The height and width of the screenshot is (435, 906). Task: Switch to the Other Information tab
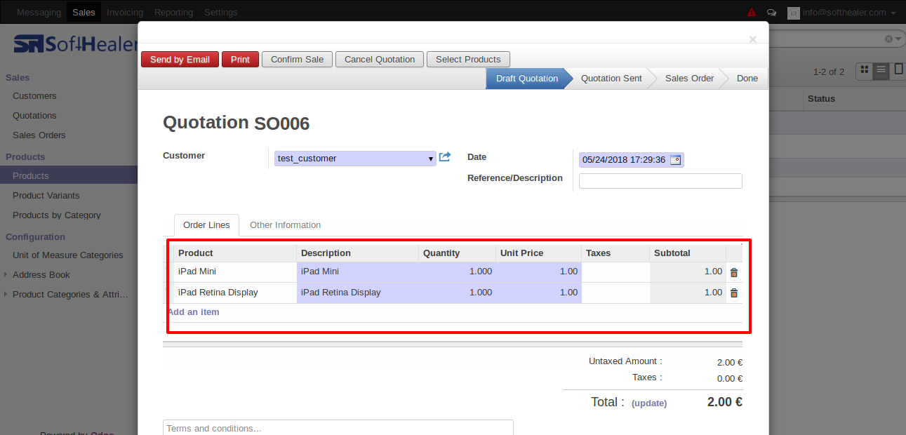[285, 225]
